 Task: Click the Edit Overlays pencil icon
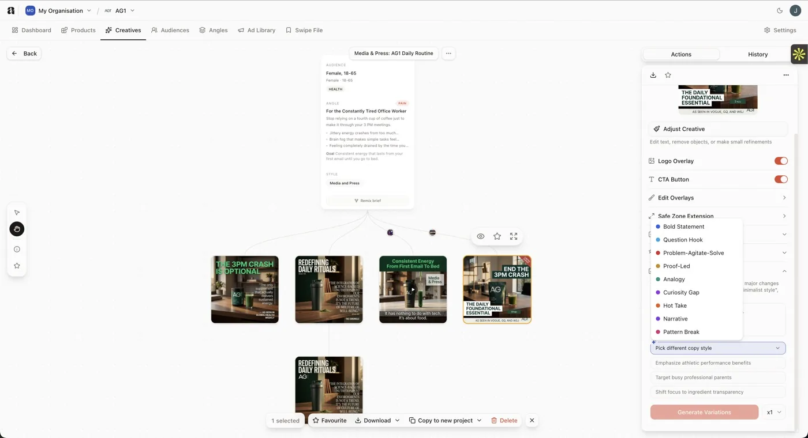coord(652,198)
